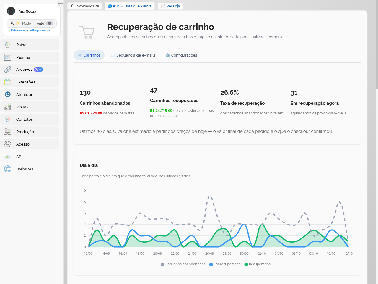Go to Visitas in the sidebar

(x=30, y=107)
